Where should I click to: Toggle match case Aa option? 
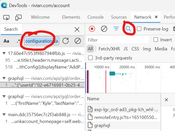click(x=6, y=41)
